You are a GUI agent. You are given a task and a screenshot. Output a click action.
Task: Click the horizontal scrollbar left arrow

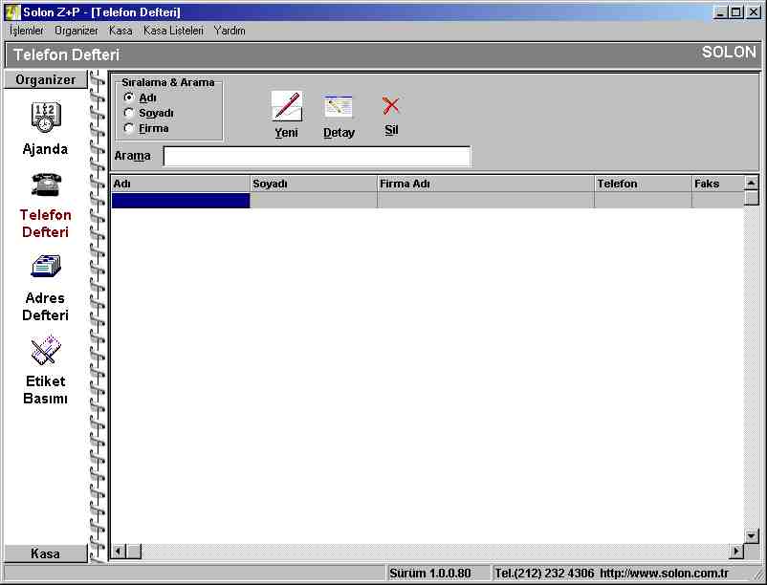(119, 552)
